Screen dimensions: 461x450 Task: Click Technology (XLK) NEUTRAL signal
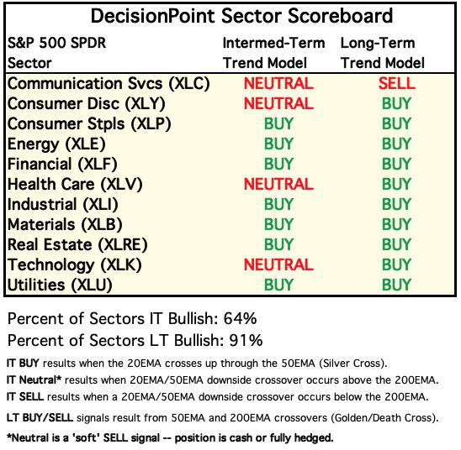(278, 264)
